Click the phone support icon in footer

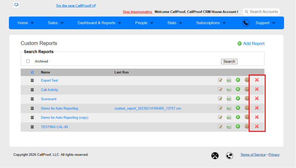pos(229,155)
